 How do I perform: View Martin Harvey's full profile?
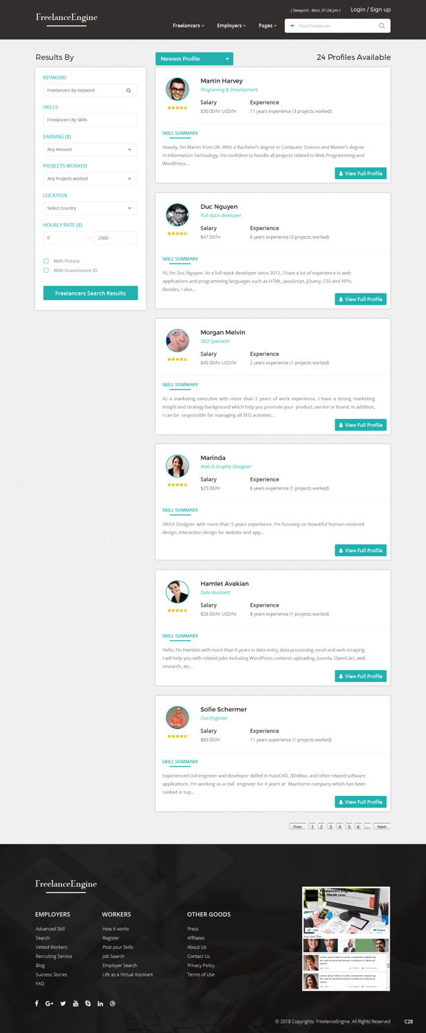[x=361, y=174]
